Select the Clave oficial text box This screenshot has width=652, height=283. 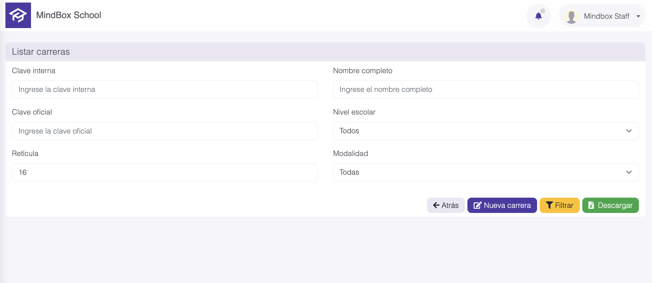(x=165, y=131)
